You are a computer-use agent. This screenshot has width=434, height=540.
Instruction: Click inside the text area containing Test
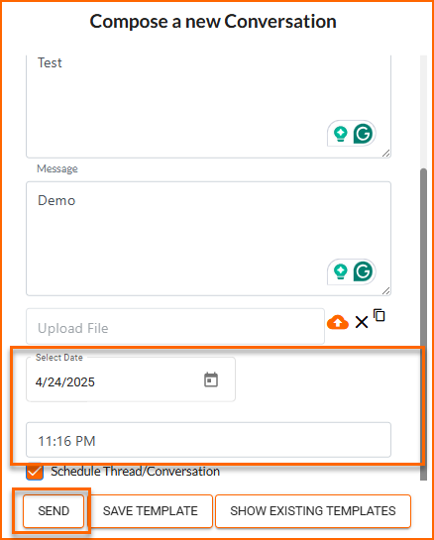coord(208,106)
